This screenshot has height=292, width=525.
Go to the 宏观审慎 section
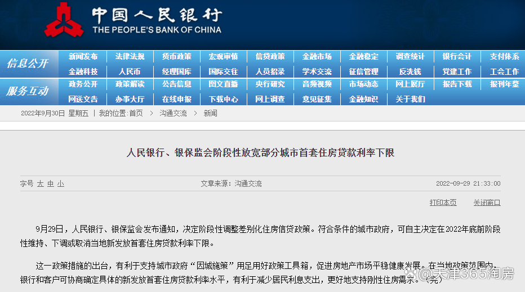(223, 56)
